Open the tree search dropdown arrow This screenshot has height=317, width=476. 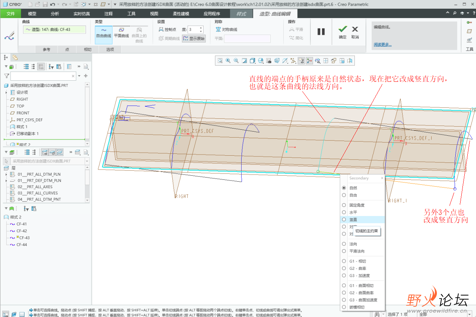[78, 76]
